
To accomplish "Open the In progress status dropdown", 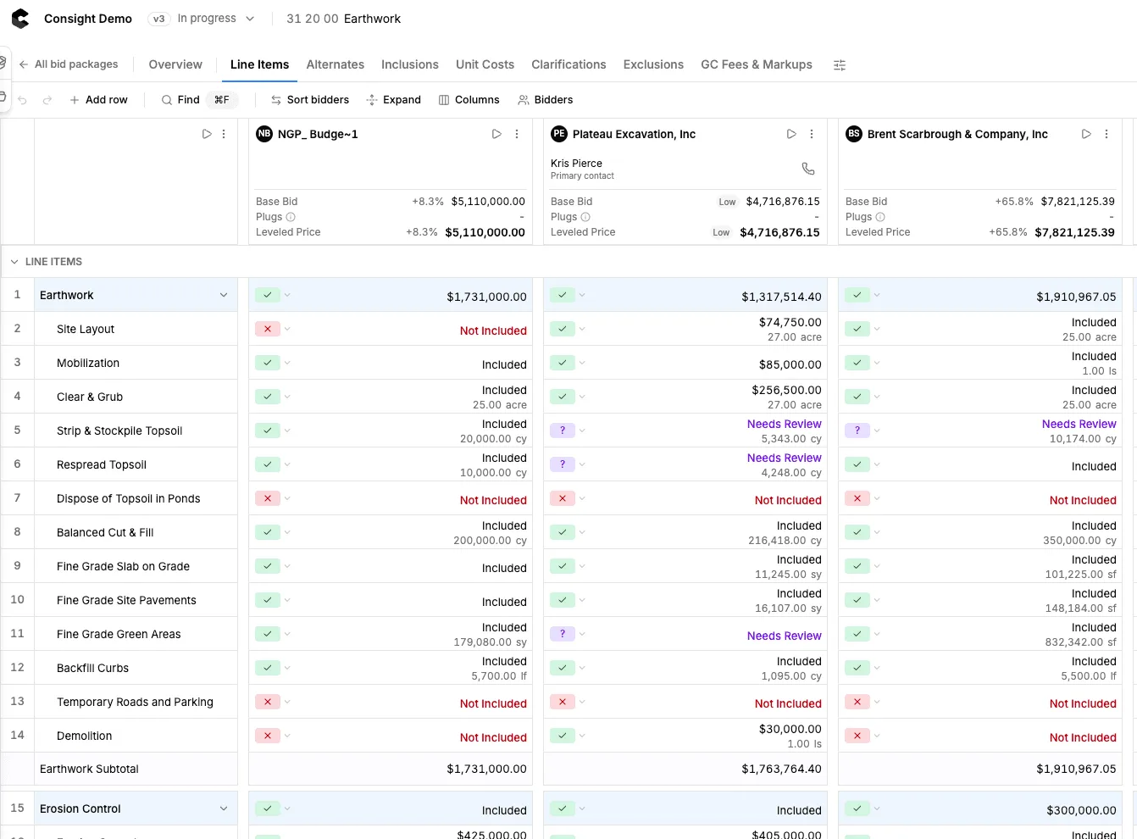I will click(215, 19).
